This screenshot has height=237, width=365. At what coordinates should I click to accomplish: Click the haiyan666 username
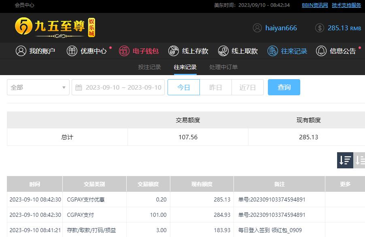coord(281,28)
